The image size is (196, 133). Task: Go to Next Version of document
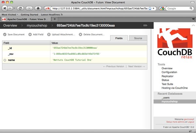[137, 66]
